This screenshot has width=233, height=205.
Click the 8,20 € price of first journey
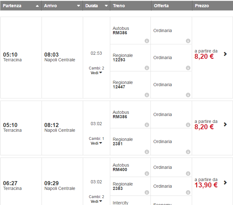pyautogui.click(x=204, y=57)
